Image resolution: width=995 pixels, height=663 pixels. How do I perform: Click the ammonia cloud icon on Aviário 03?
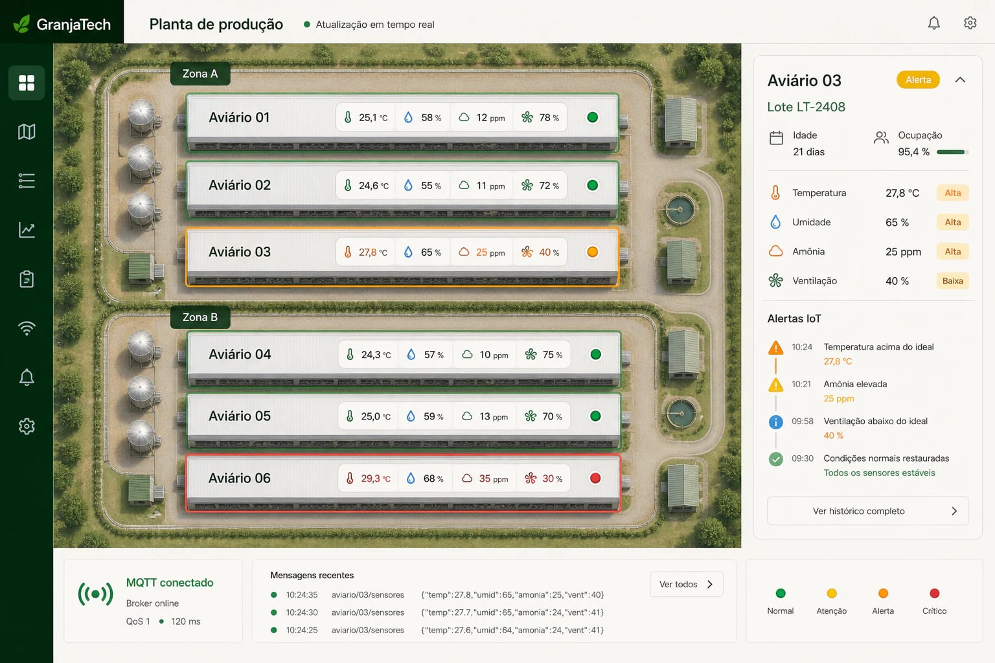point(464,252)
